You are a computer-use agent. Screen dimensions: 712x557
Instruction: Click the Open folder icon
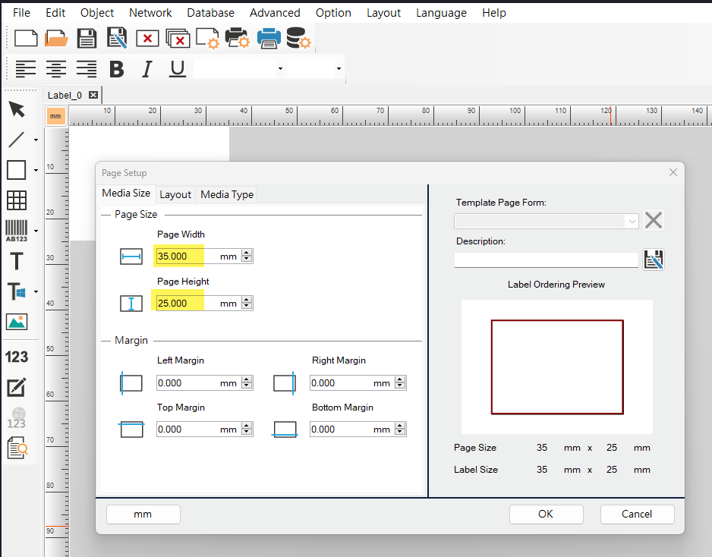tap(56, 38)
